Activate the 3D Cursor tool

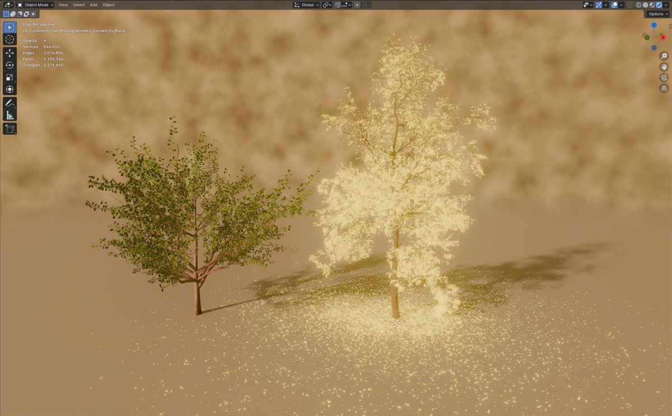pos(9,39)
